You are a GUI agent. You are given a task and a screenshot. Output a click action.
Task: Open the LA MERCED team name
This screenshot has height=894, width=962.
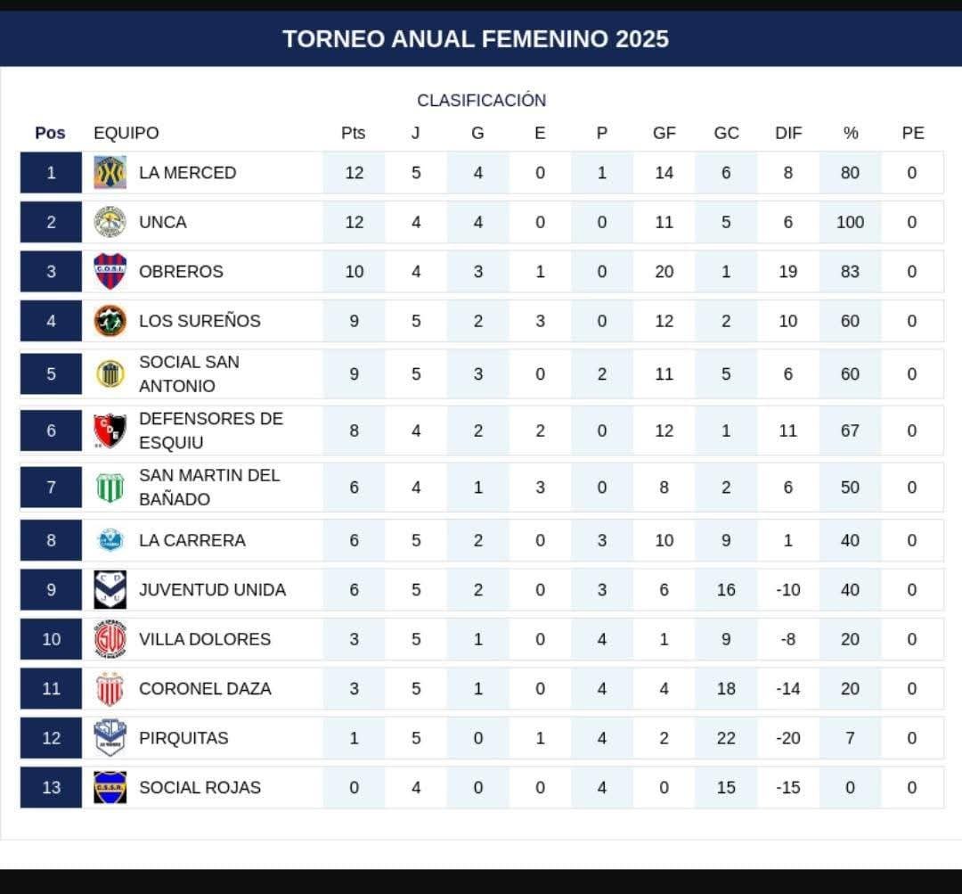point(188,173)
